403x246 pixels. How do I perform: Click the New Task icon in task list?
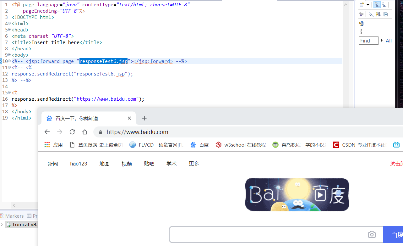pyautogui.click(x=362, y=5)
